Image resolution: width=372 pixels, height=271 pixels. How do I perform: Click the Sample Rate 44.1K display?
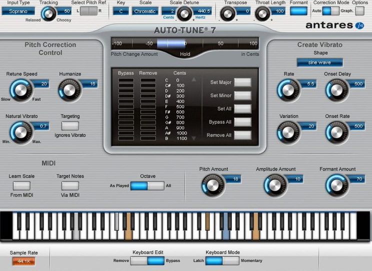tap(23, 261)
